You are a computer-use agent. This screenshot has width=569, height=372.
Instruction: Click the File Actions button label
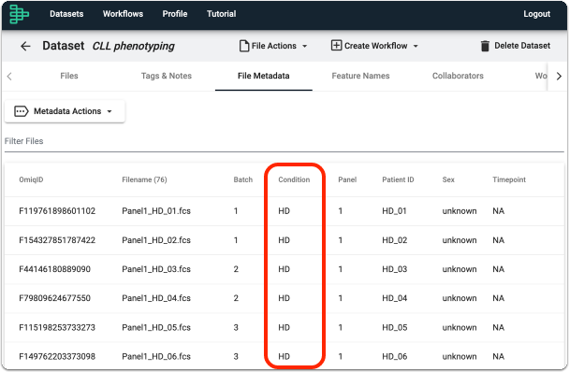pyautogui.click(x=274, y=46)
